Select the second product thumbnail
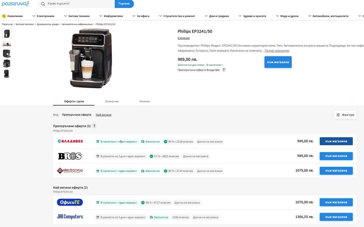364x227 pixels. (x=7, y=43)
